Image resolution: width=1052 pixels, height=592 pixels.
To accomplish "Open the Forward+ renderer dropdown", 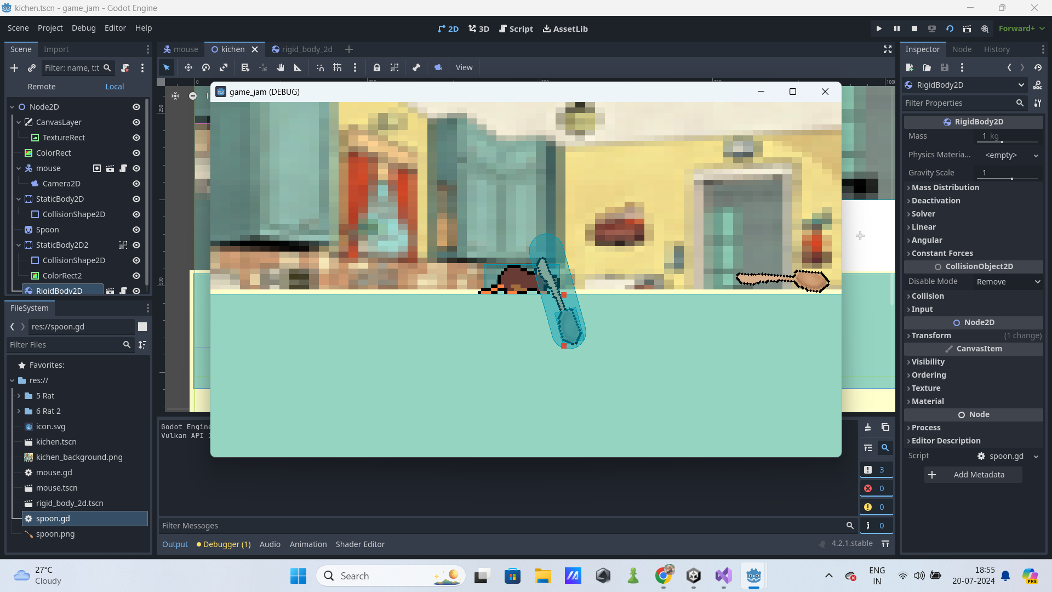I will (x=1021, y=29).
